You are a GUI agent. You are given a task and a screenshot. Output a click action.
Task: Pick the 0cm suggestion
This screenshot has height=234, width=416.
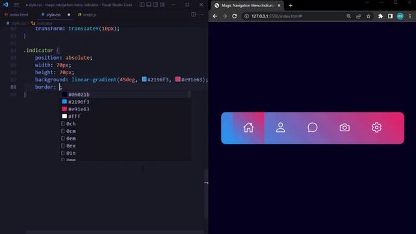(x=125, y=131)
